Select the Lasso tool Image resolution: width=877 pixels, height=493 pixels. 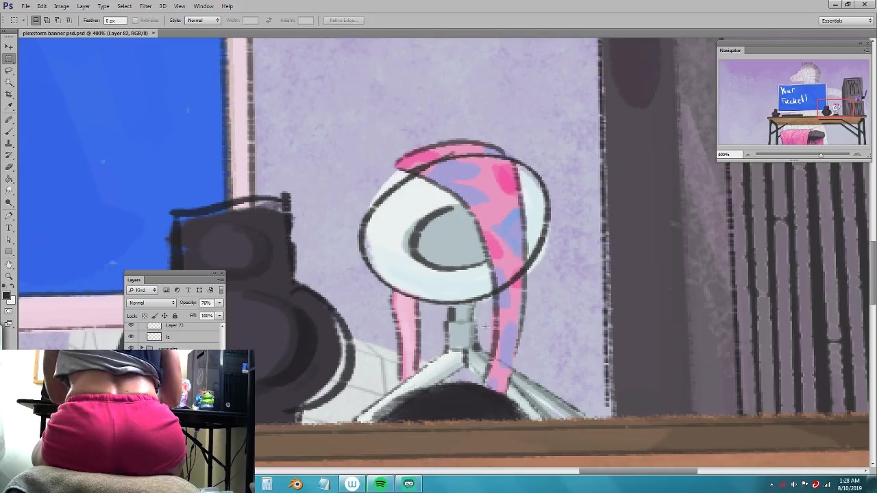9,71
